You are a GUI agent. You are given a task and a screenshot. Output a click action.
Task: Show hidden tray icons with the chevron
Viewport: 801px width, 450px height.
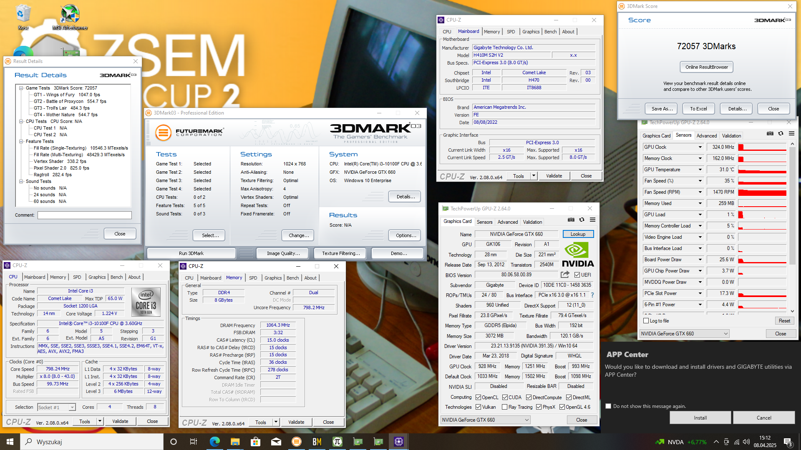[x=716, y=442]
